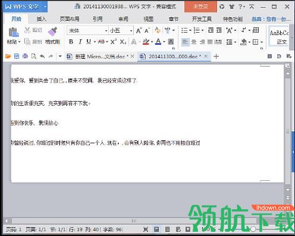Toggle Underline formatting

89,42
